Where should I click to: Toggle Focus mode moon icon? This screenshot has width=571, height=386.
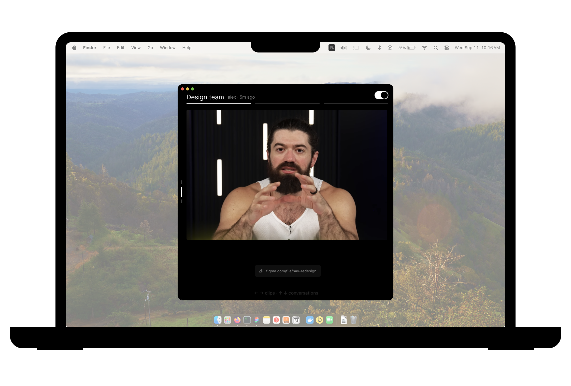[368, 48]
